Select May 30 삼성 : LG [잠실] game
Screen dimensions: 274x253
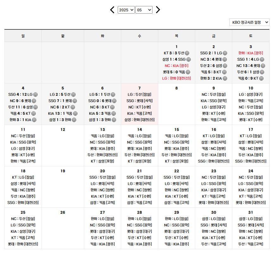(214, 219)
